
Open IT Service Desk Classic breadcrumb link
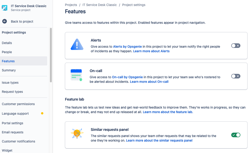click(x=100, y=5)
